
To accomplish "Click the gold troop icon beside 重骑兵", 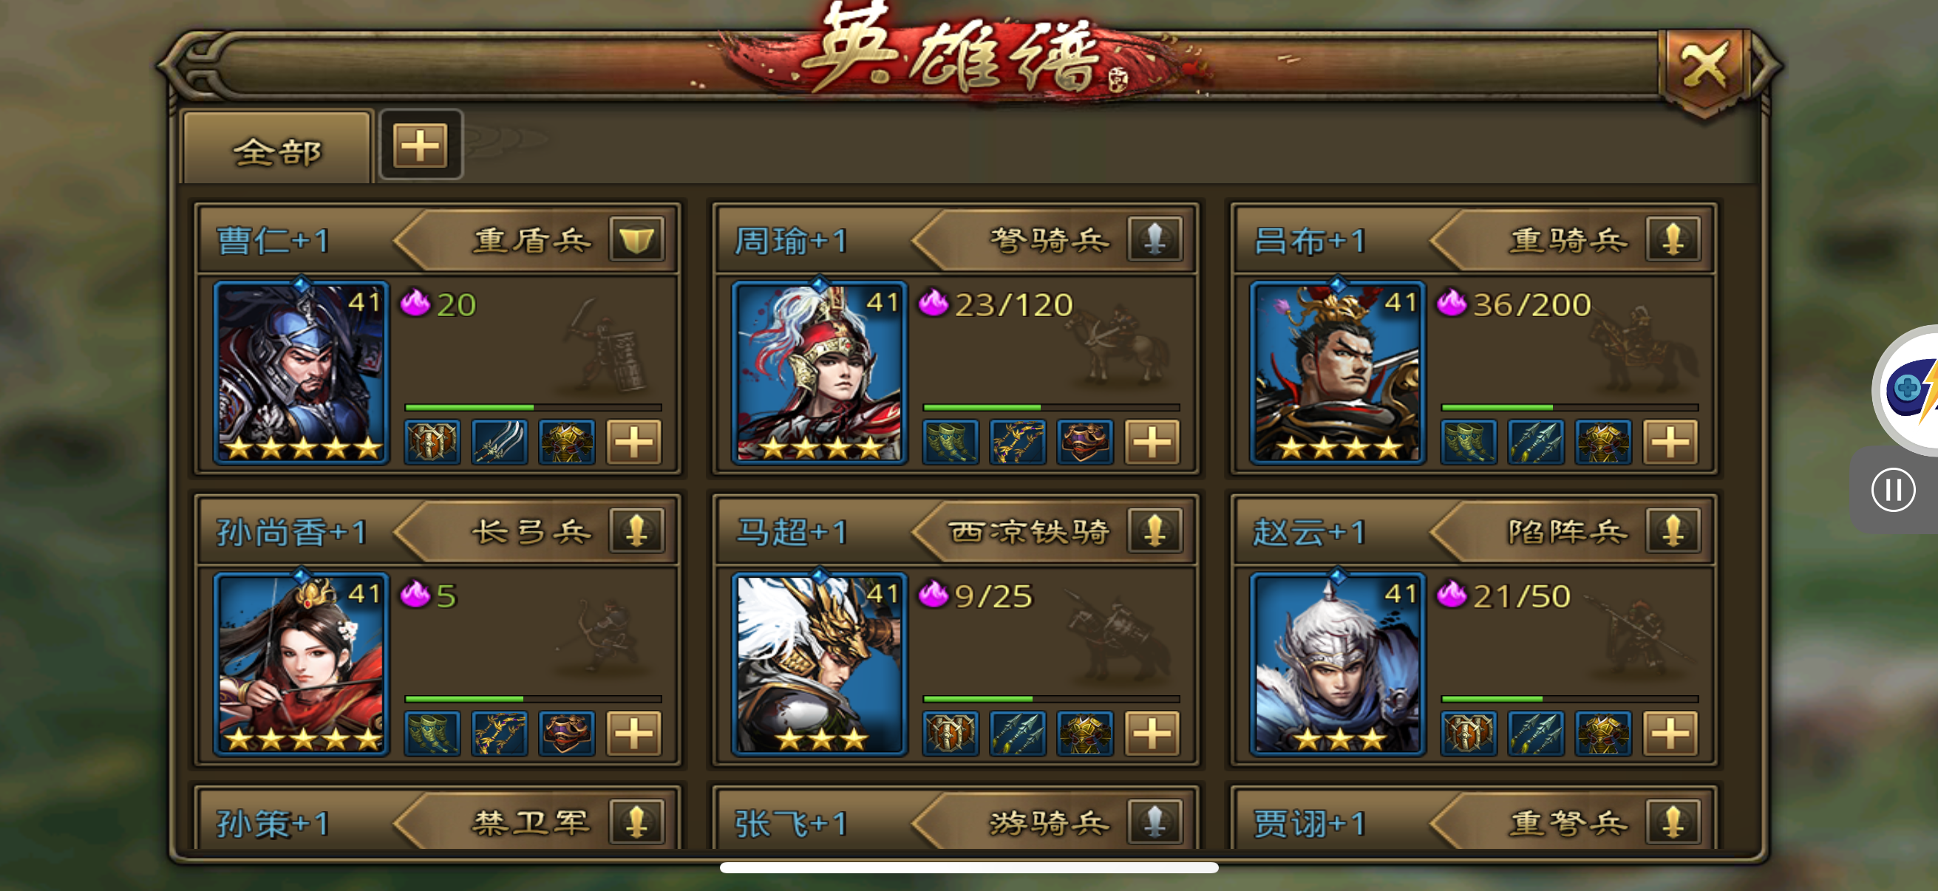I will coord(1673,240).
